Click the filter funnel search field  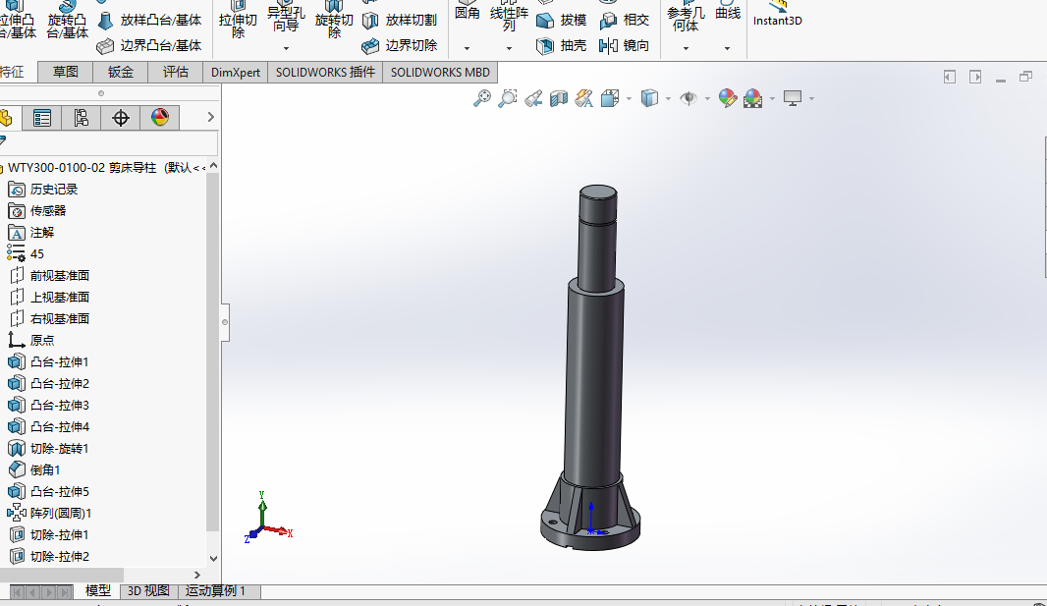(x=109, y=142)
